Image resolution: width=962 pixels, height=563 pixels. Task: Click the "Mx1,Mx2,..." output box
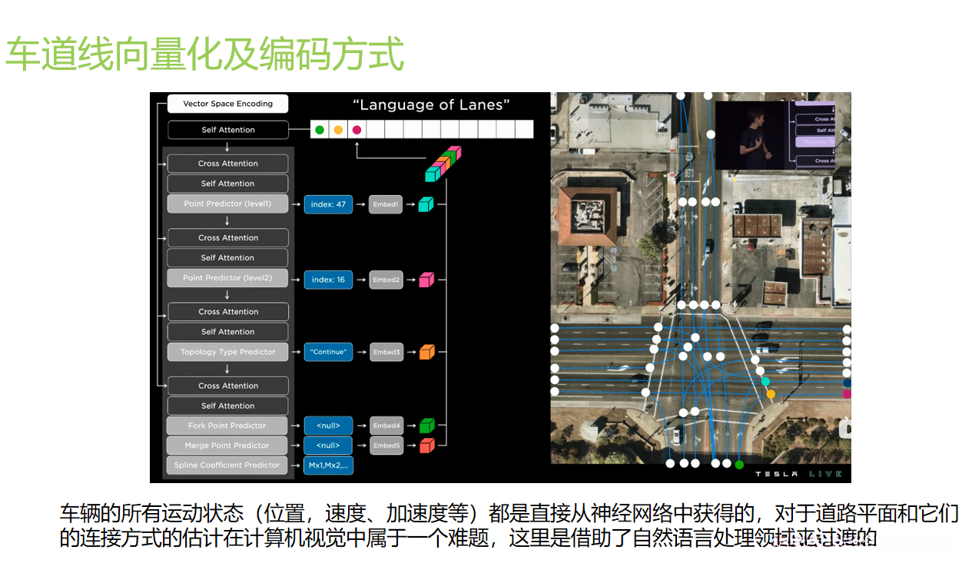pos(328,465)
